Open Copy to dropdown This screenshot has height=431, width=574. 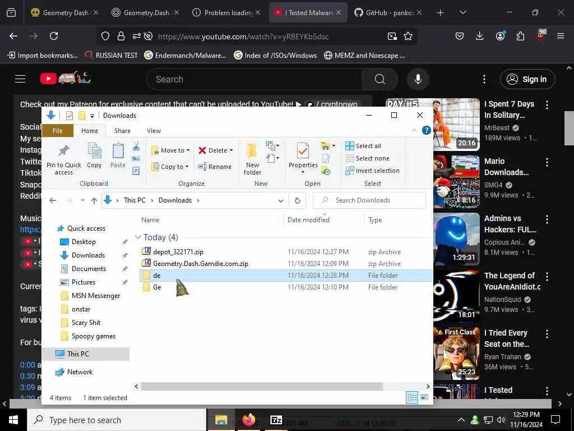click(x=170, y=167)
